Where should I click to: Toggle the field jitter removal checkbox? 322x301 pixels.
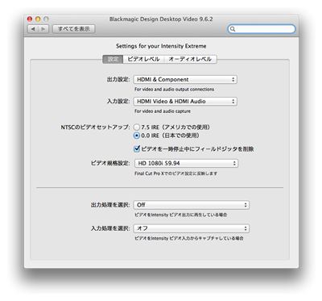tap(137, 148)
